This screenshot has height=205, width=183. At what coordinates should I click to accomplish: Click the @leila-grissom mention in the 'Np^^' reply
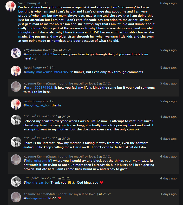click(35, 198)
